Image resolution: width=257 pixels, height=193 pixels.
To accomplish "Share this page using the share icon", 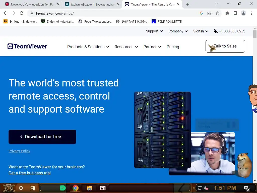I will pos(209,13).
